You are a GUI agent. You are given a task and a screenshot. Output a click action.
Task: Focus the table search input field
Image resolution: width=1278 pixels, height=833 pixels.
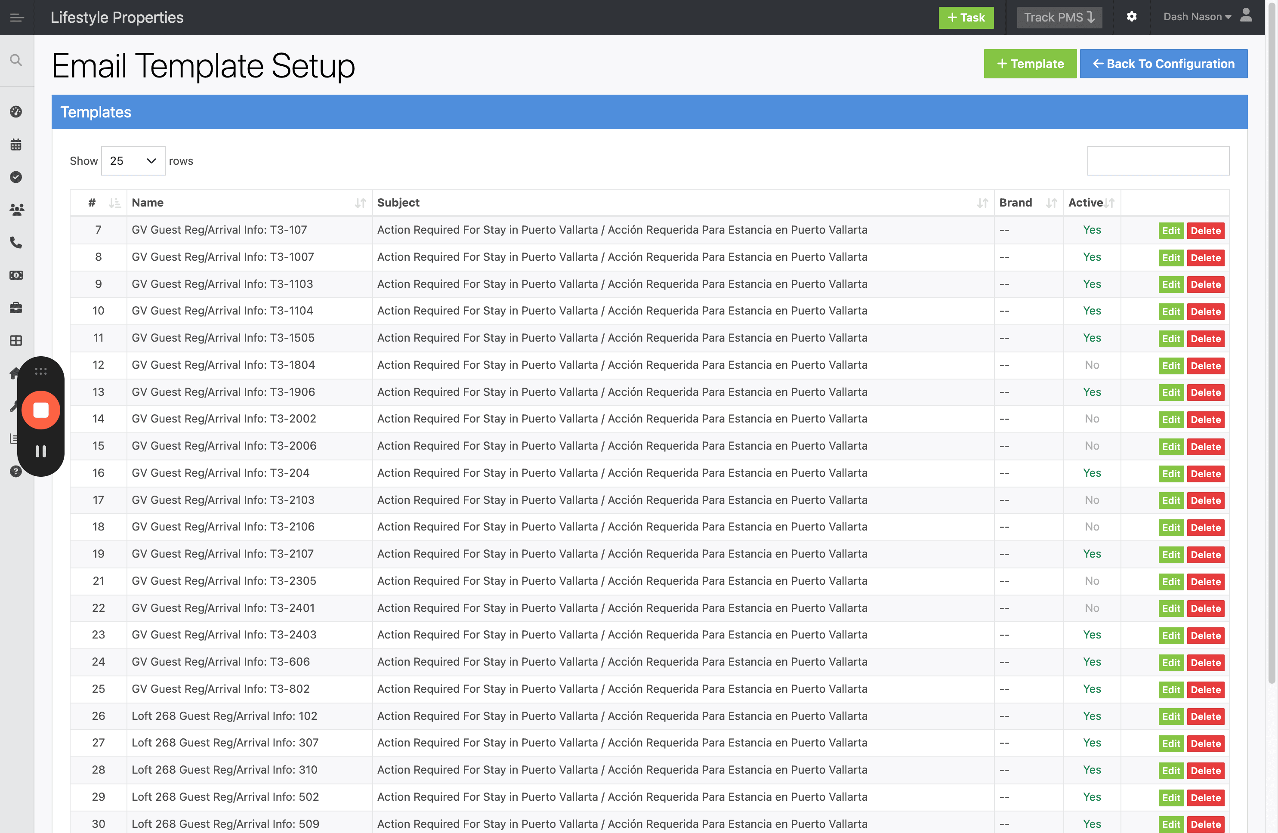point(1158,160)
